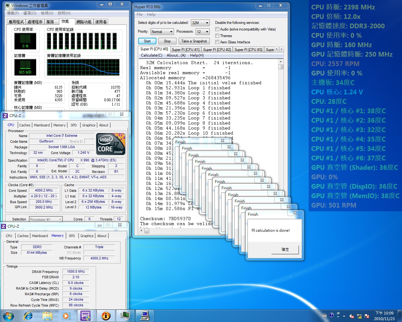Switch to Super PI [CPU #1] tab
The height and width of the screenshot is (322, 402).
pos(186,50)
